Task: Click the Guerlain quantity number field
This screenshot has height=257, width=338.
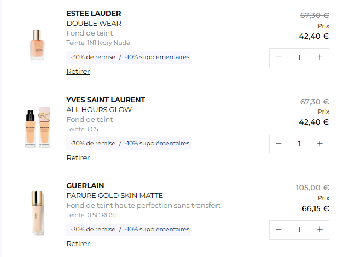Action: tap(299, 229)
